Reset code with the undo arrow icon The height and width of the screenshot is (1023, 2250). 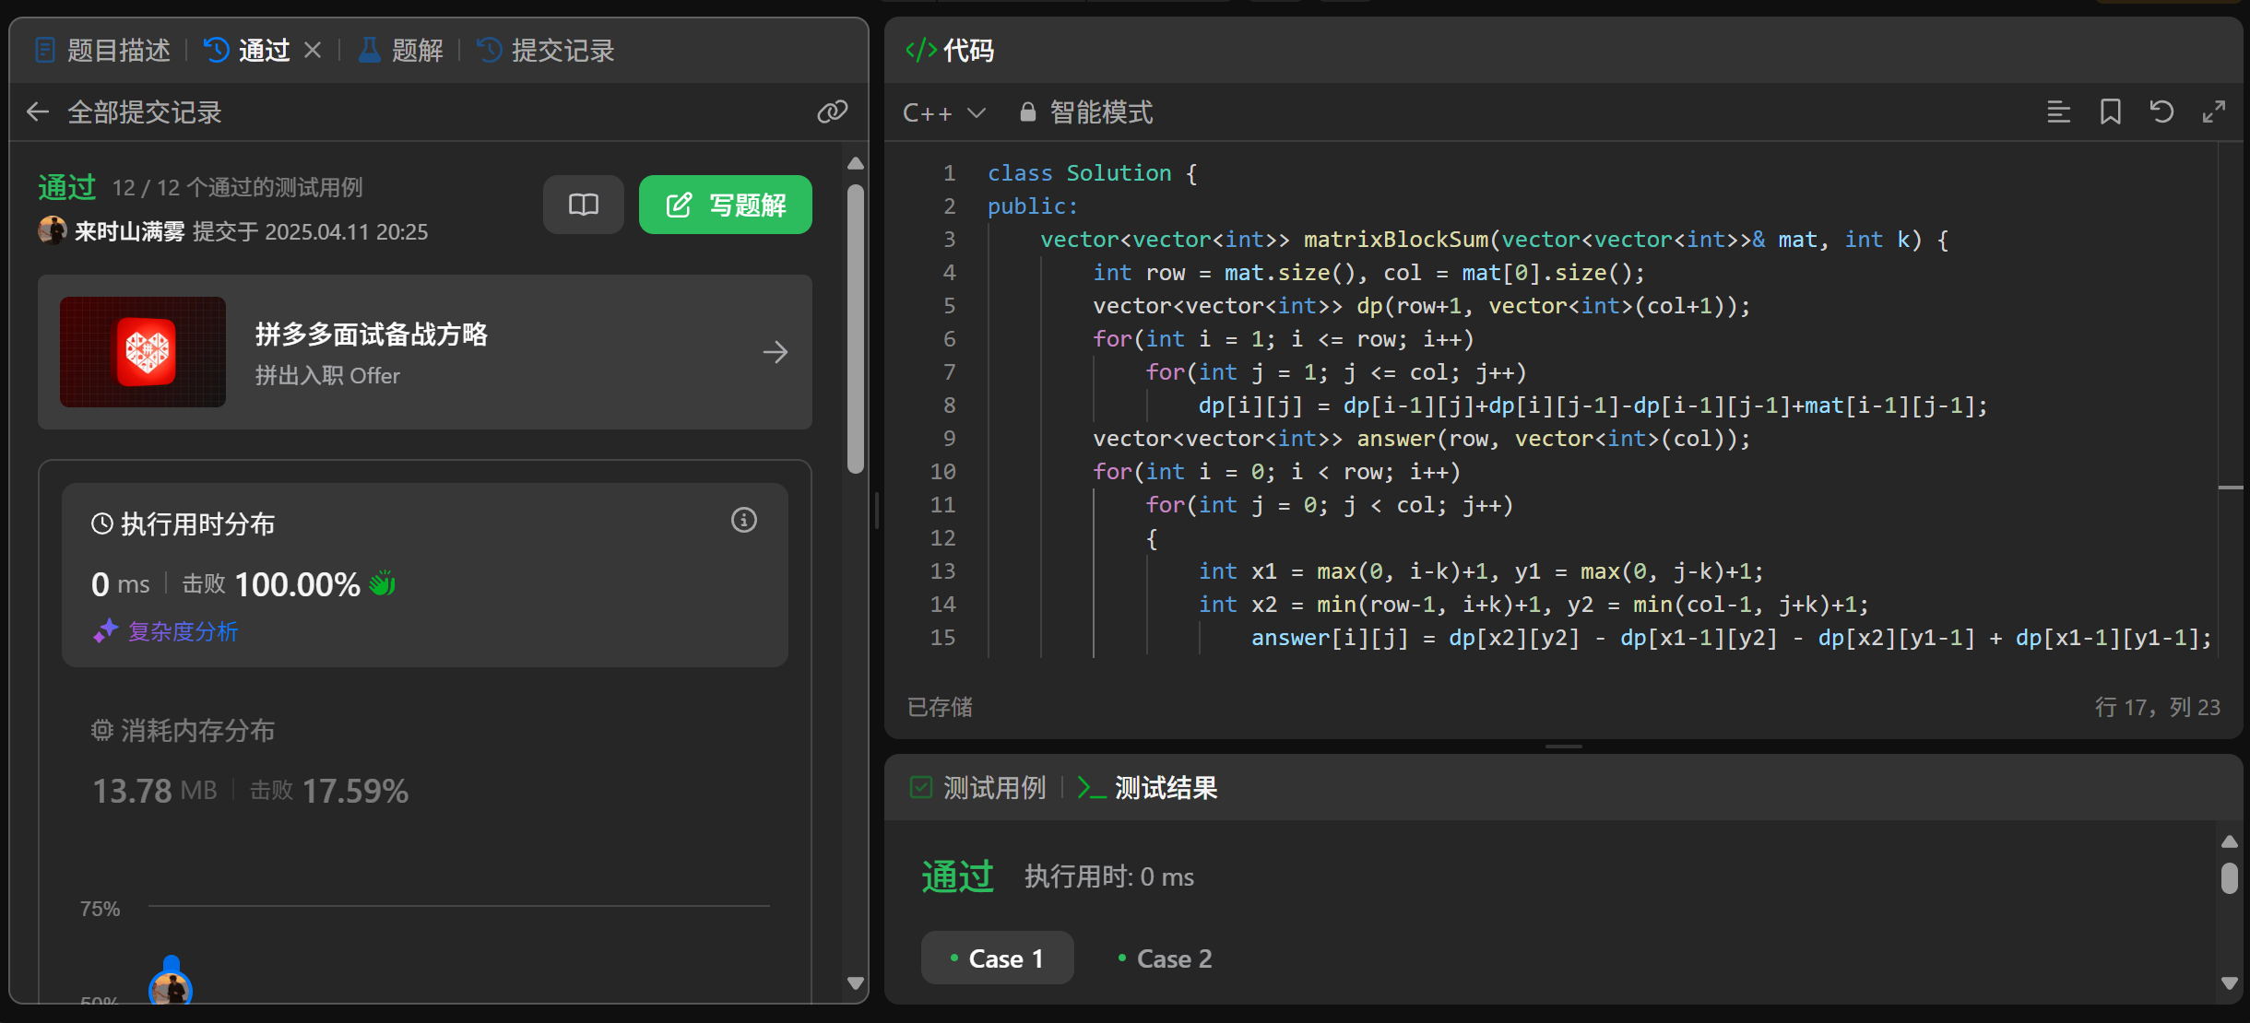[x=2161, y=112]
